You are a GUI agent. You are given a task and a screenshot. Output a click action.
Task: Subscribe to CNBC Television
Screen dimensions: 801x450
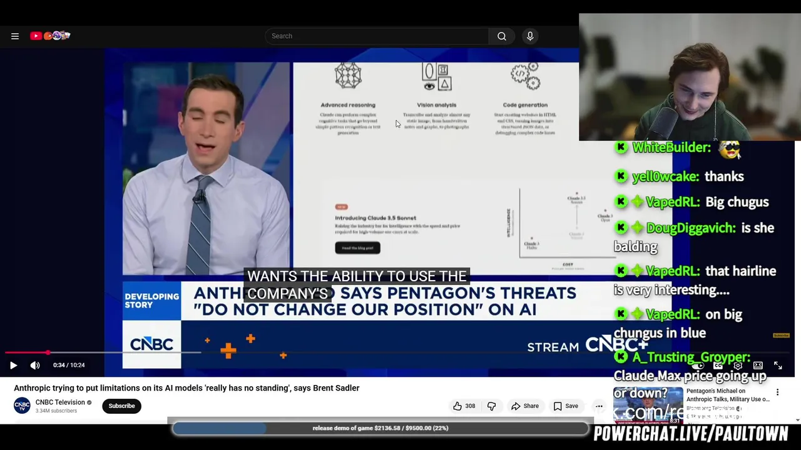121,406
